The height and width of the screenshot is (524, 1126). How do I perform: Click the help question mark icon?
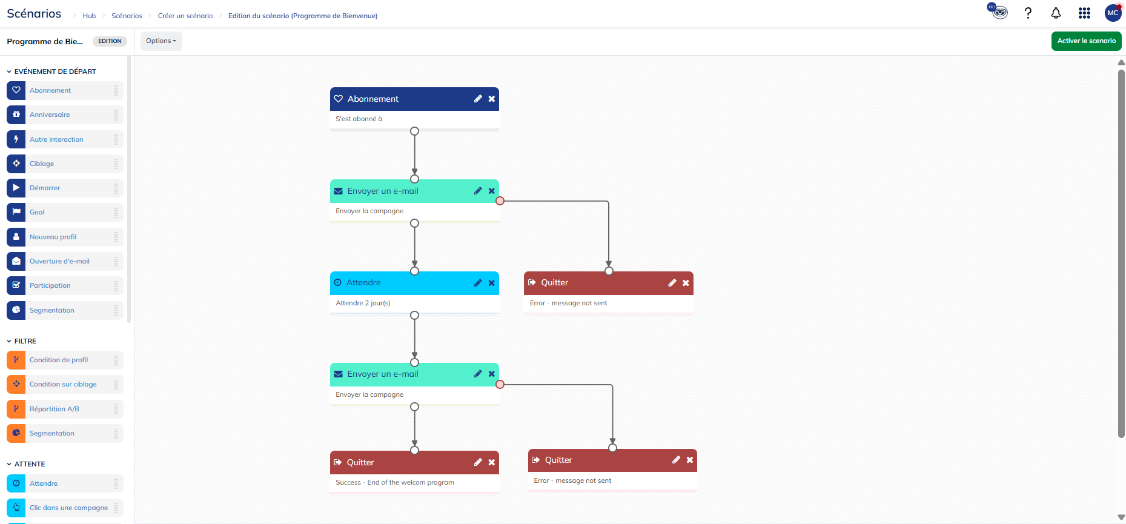click(x=1028, y=13)
